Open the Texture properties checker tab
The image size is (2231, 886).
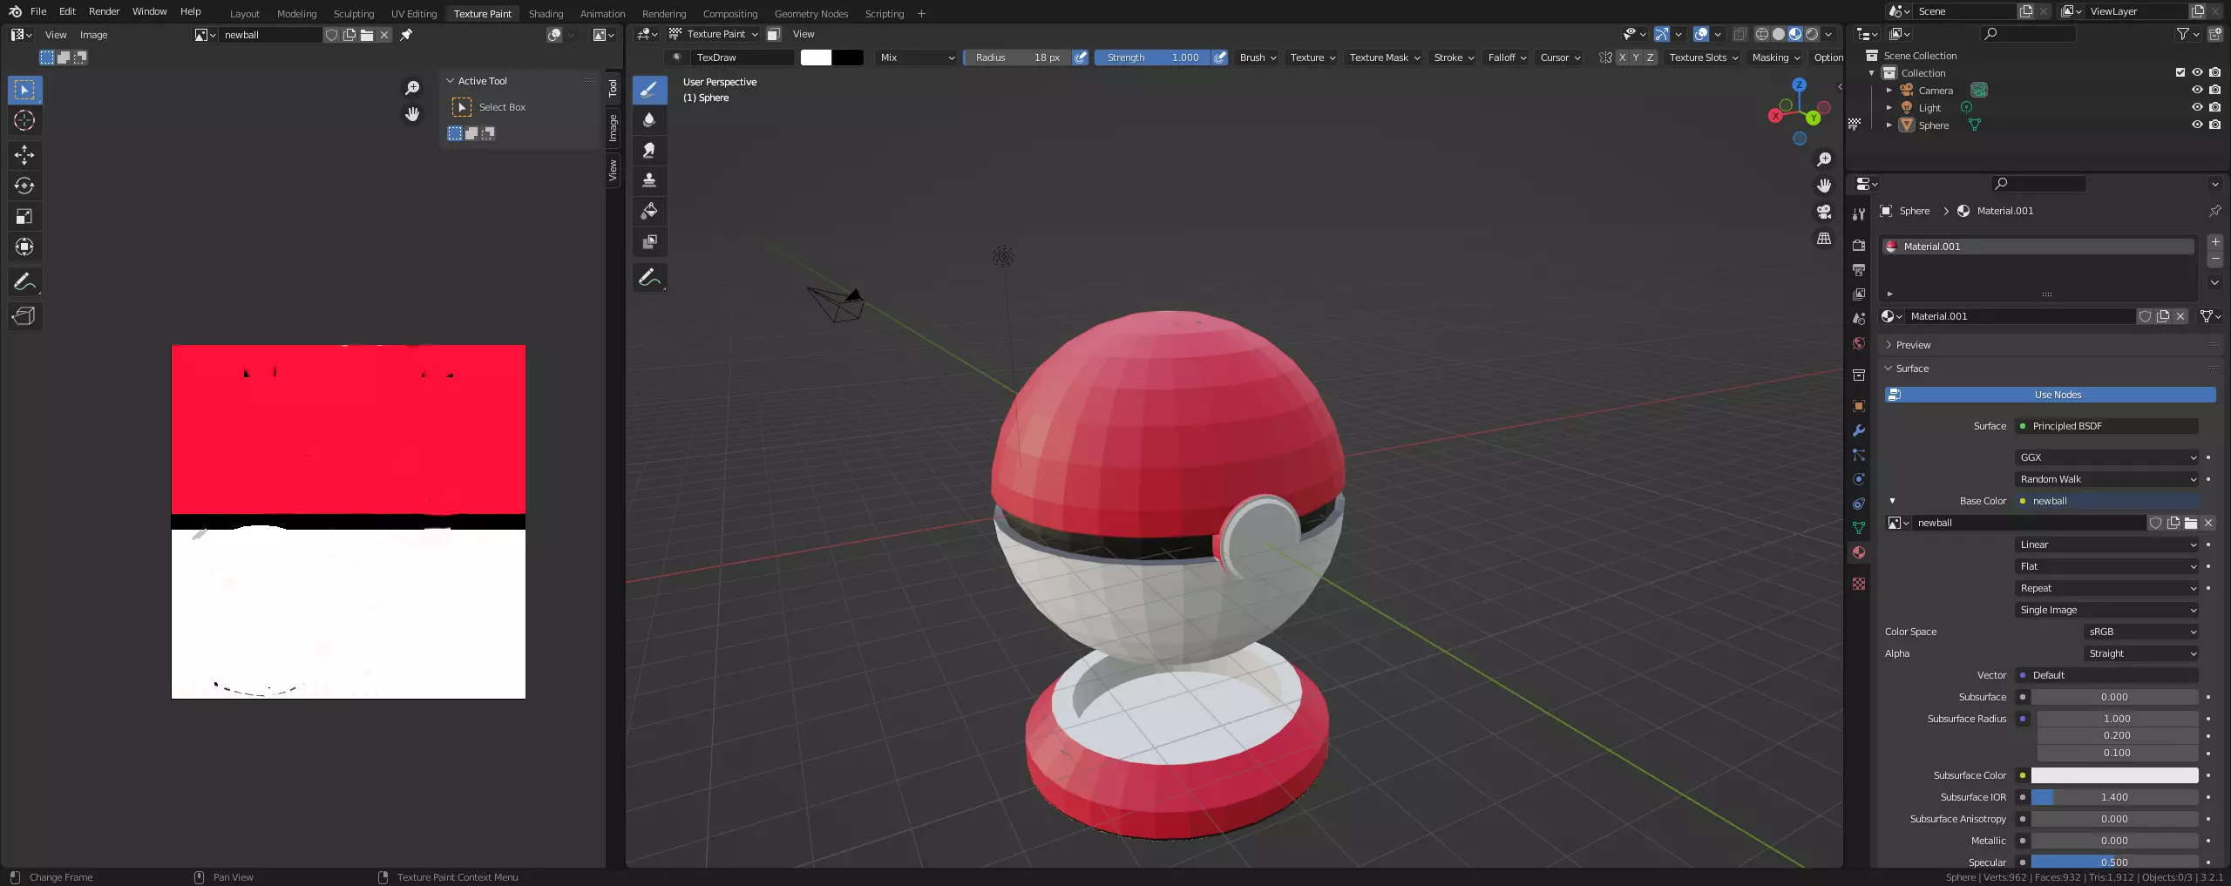coord(1859,584)
